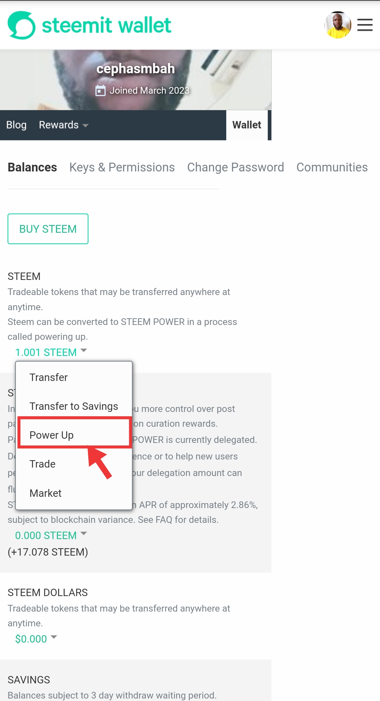Switch to Keys & Permissions
Image resolution: width=380 pixels, height=701 pixels.
[122, 167]
